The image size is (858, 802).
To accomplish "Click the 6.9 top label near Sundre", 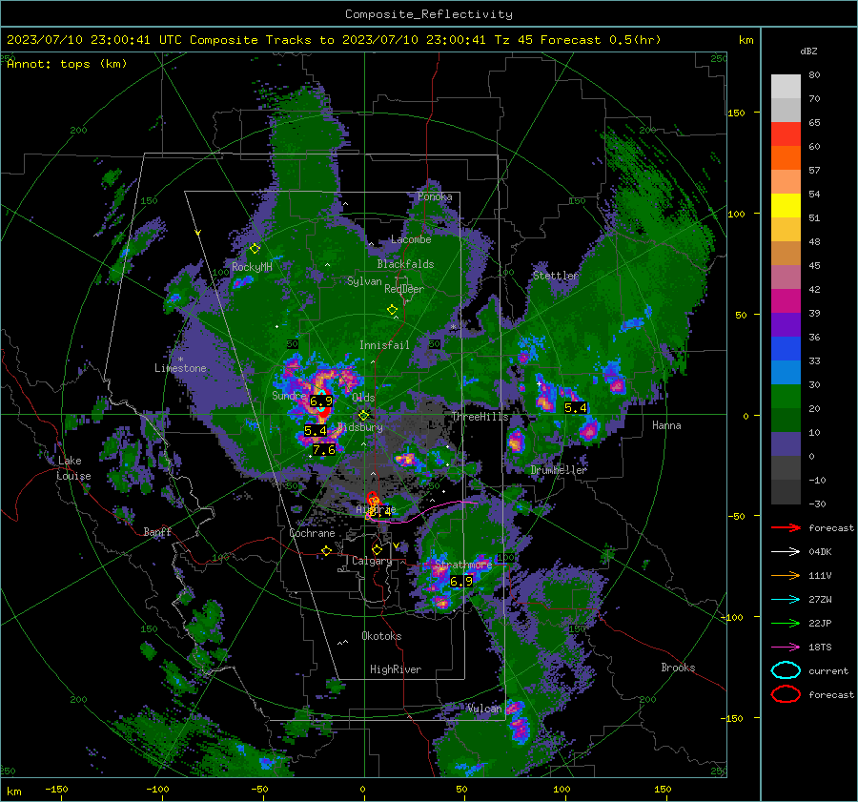I will pyautogui.click(x=321, y=401).
